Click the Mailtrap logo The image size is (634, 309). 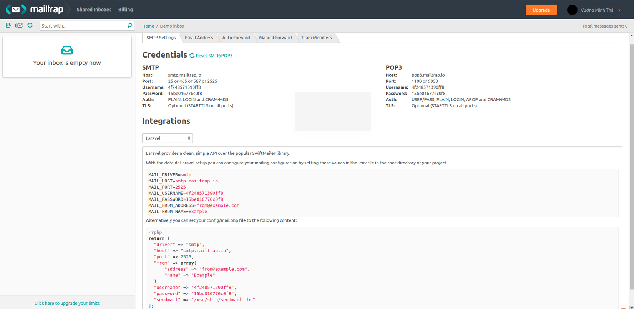(x=35, y=10)
